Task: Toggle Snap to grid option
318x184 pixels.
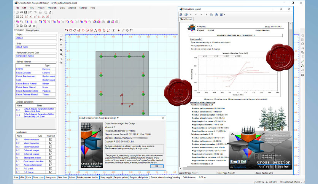Action: coord(106,177)
